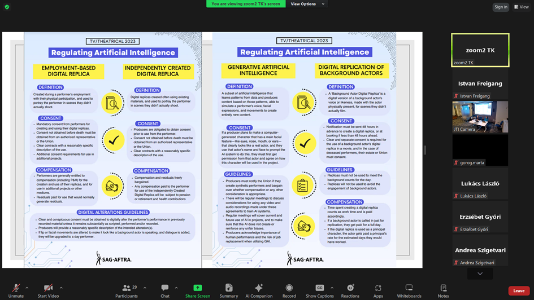Expand caption options arrow
Screen dimensions: 534x300
pos(332,288)
